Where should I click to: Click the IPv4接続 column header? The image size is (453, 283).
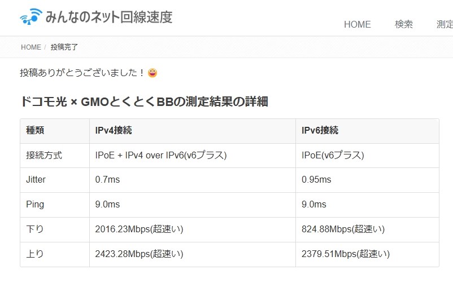click(193, 131)
